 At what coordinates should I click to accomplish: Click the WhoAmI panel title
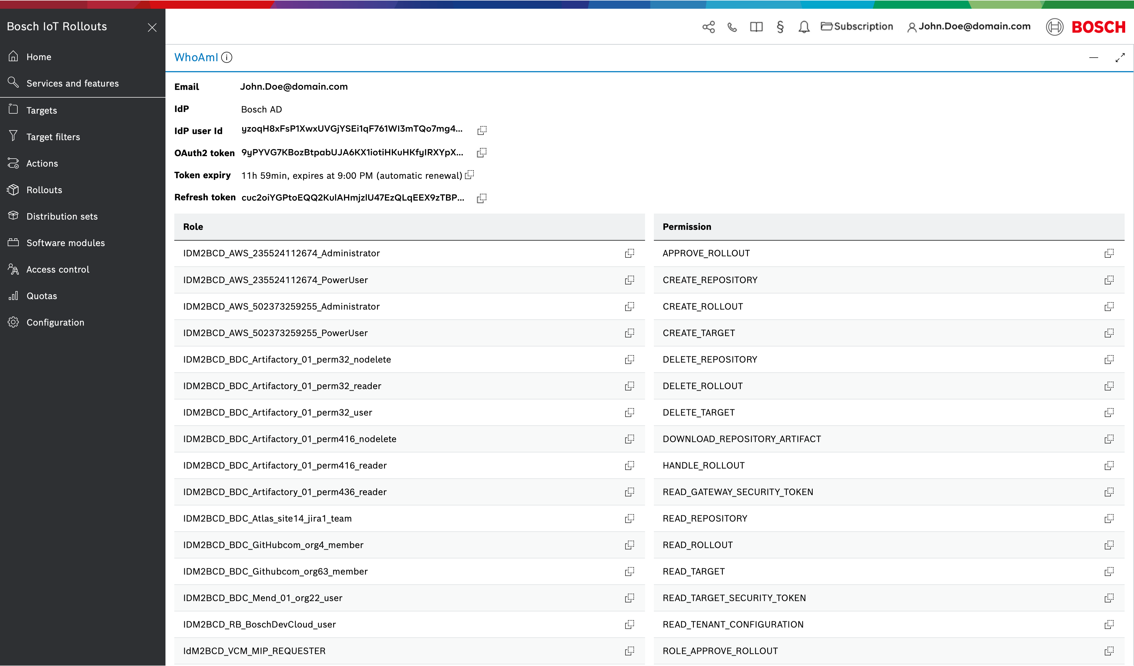pos(196,58)
